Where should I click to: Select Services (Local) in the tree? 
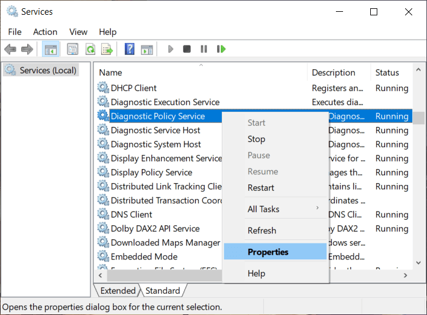click(x=48, y=70)
